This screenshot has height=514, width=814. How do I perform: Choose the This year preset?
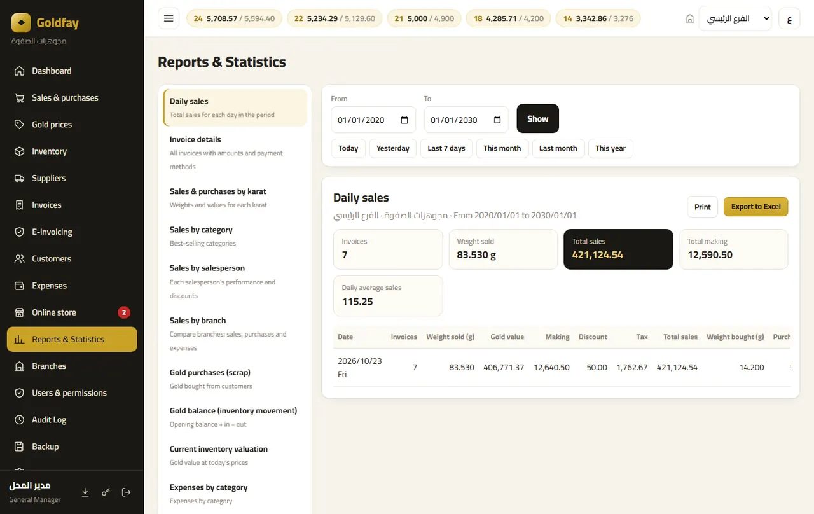coord(610,148)
